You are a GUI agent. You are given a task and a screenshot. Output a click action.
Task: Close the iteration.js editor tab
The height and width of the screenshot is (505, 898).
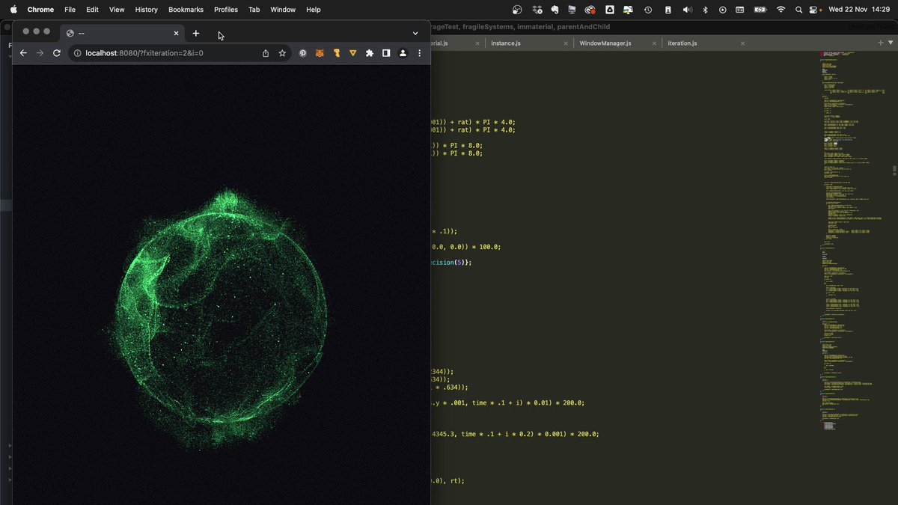[x=741, y=43]
